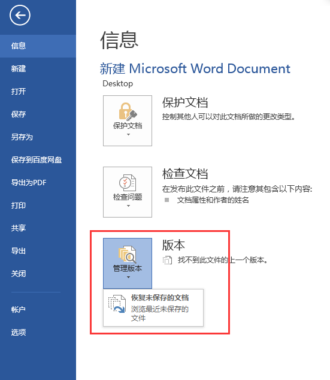
Task: Click the 版本 section heading
Action: click(x=173, y=245)
